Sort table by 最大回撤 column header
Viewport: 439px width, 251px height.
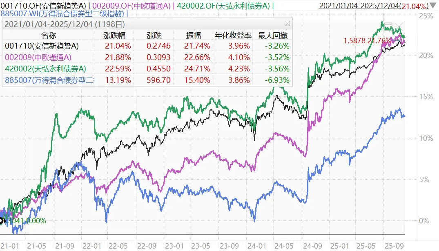pyautogui.click(x=273, y=35)
